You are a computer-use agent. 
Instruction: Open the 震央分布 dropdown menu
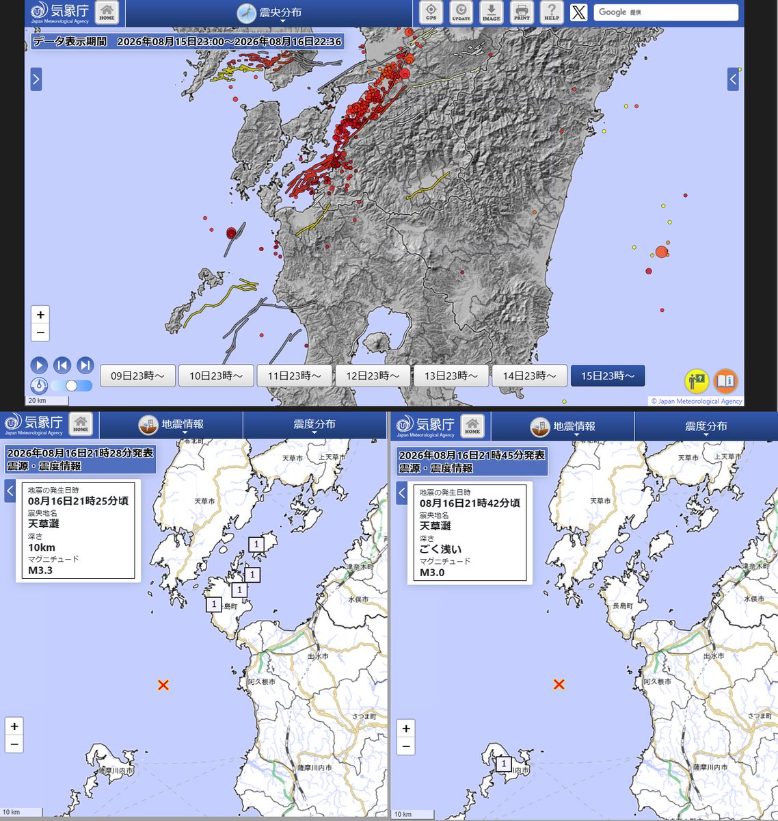click(270, 13)
